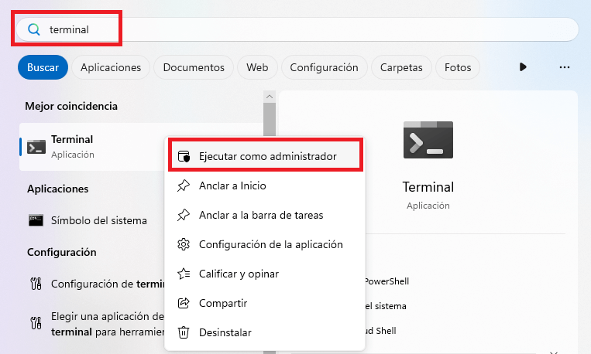The image size is (591, 354).
Task: Click the search magnifier icon
Action: [33, 29]
